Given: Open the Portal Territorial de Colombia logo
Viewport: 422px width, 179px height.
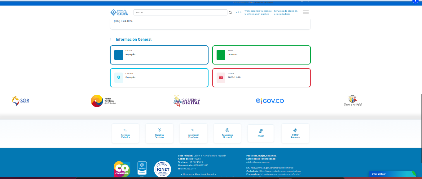Looking at the screenshot, I should point(103,101).
